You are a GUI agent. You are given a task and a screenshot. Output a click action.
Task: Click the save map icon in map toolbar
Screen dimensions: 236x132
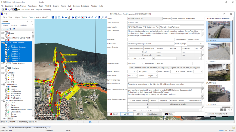pyautogui.click(x=53, y=17)
